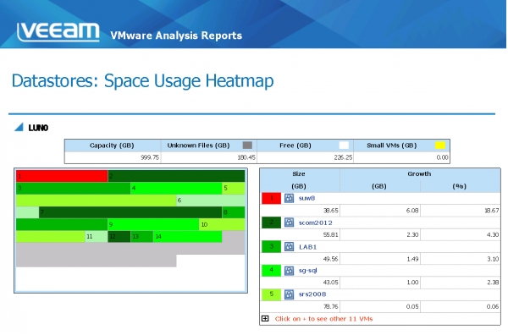Image resolution: width=508 pixels, height=335 pixels.
Task: Click the Free (GB) header
Action: [x=305, y=146]
